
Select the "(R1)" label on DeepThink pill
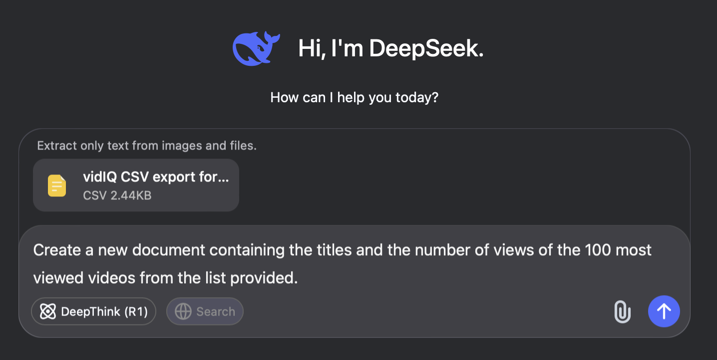click(136, 312)
